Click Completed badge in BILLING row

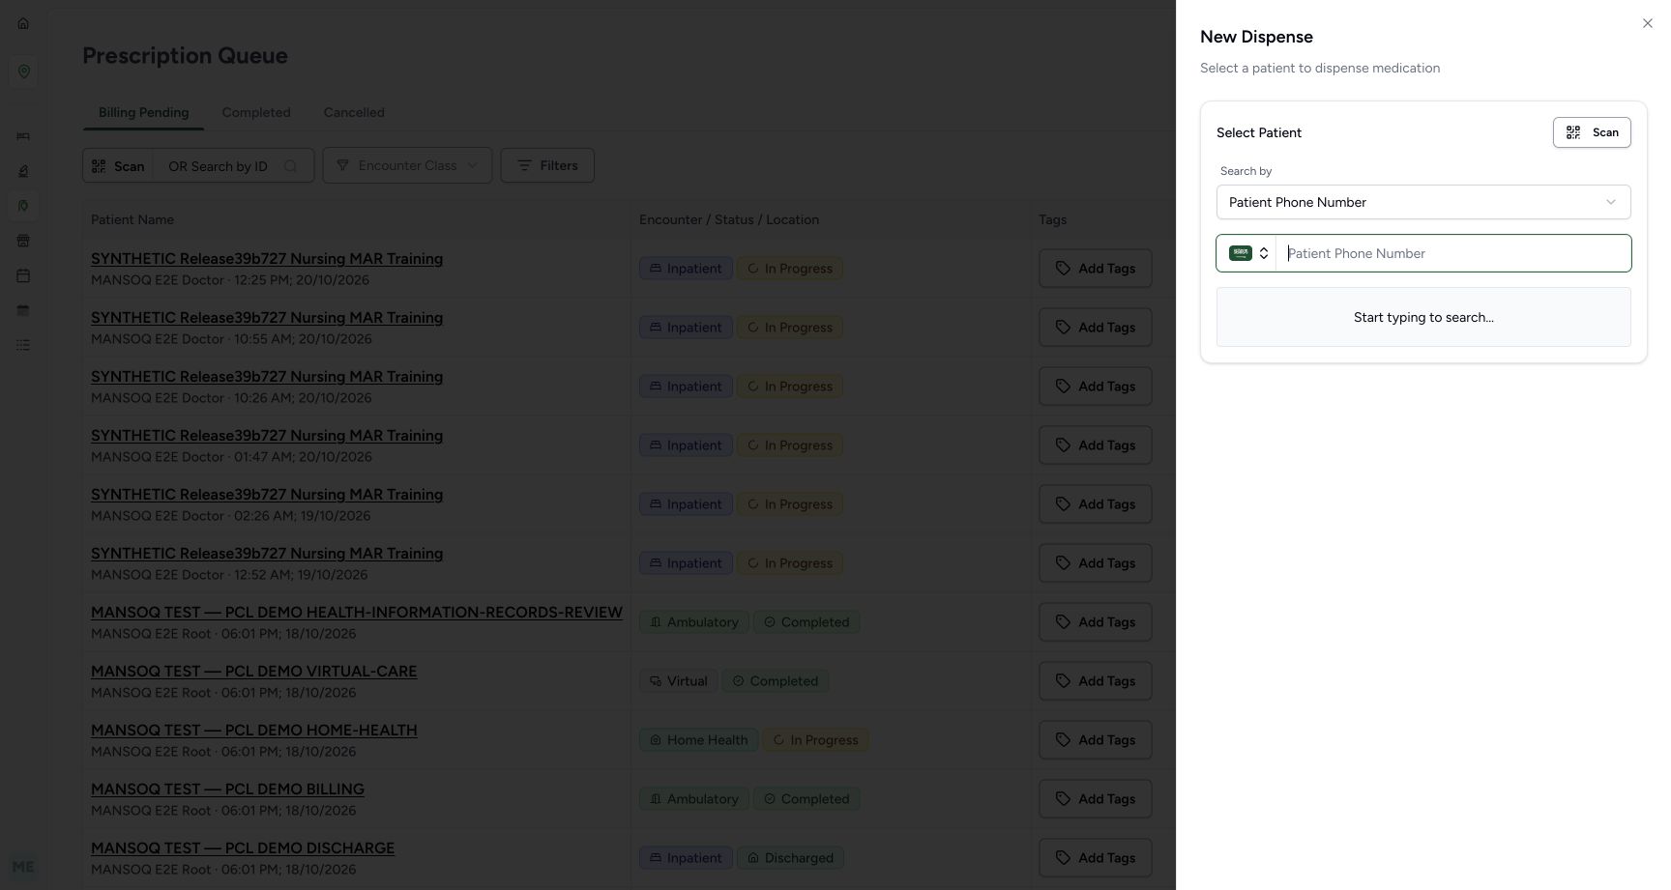[806, 799]
